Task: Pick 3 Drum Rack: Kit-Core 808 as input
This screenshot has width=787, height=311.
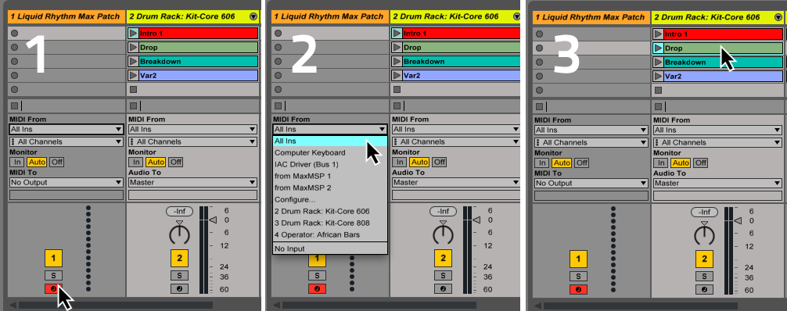Action: 330,223
